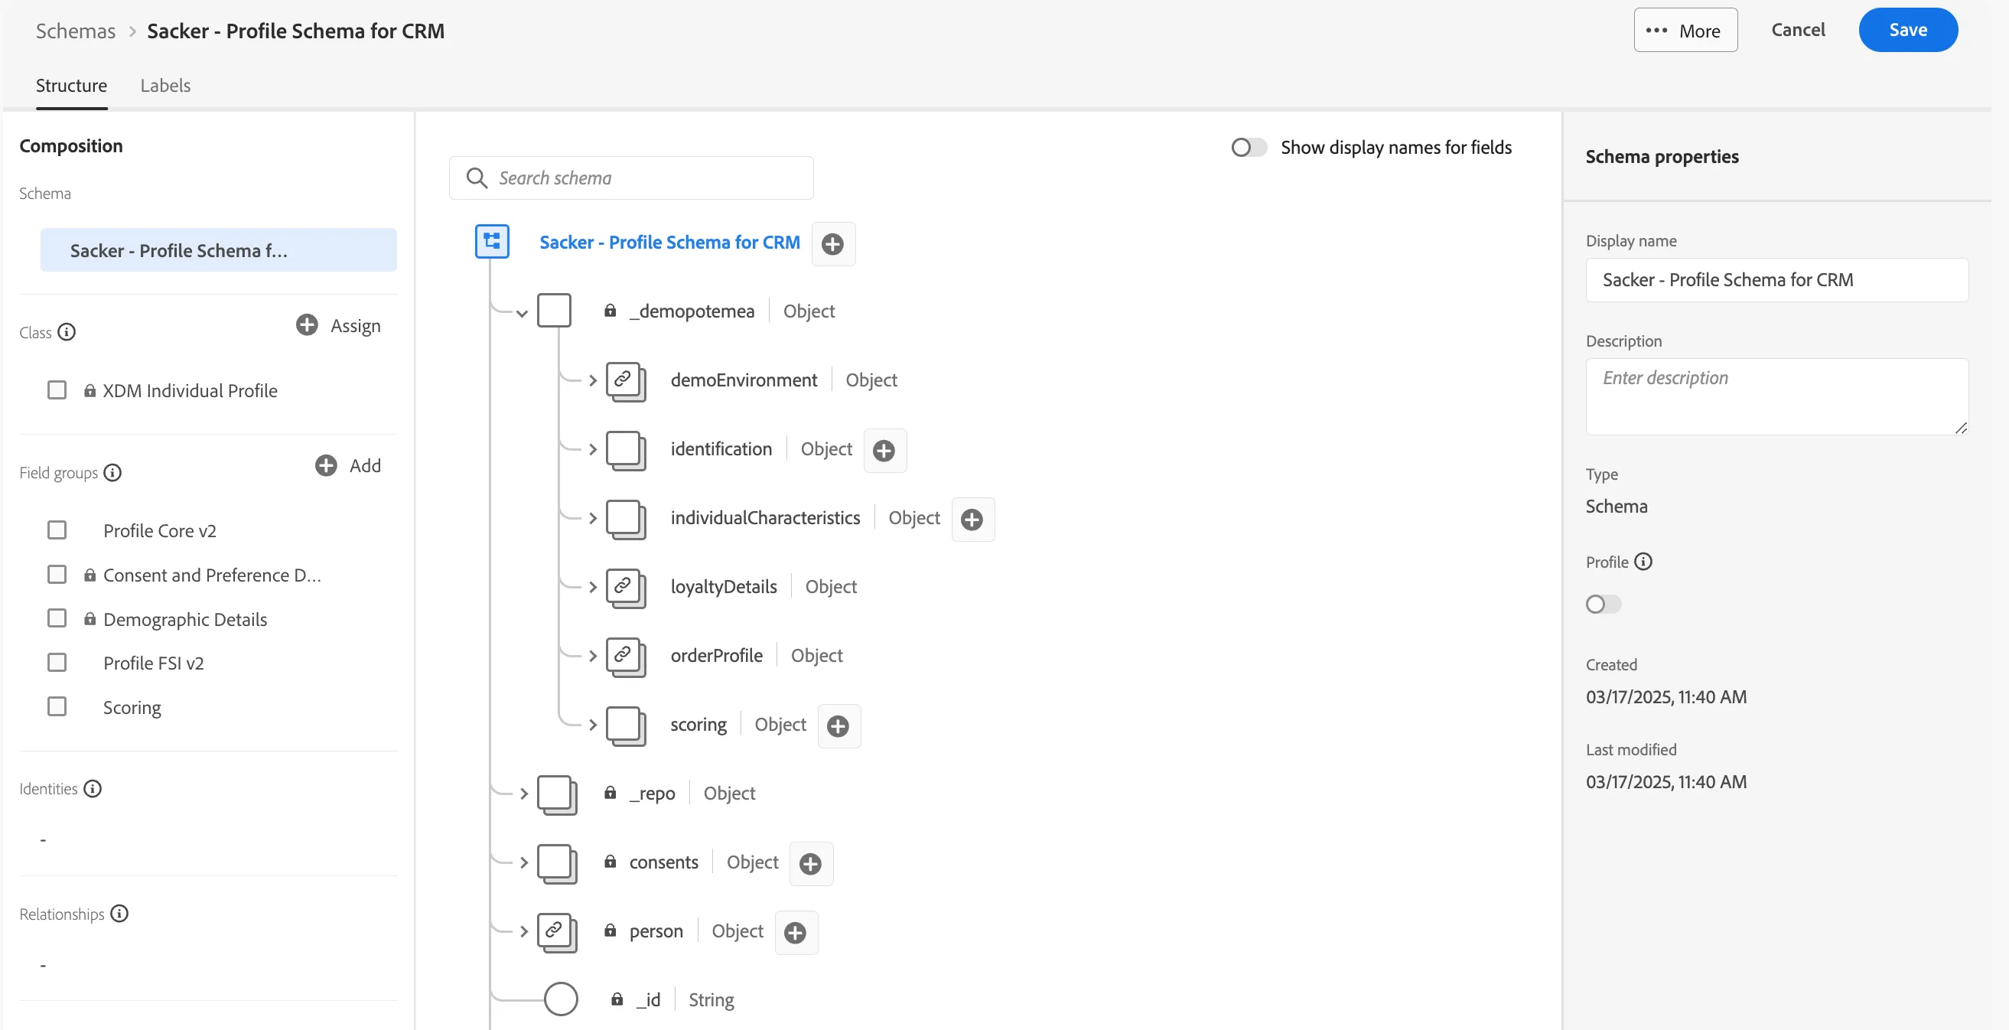
Task: Open info icon next to Relationships
Action: point(119,914)
